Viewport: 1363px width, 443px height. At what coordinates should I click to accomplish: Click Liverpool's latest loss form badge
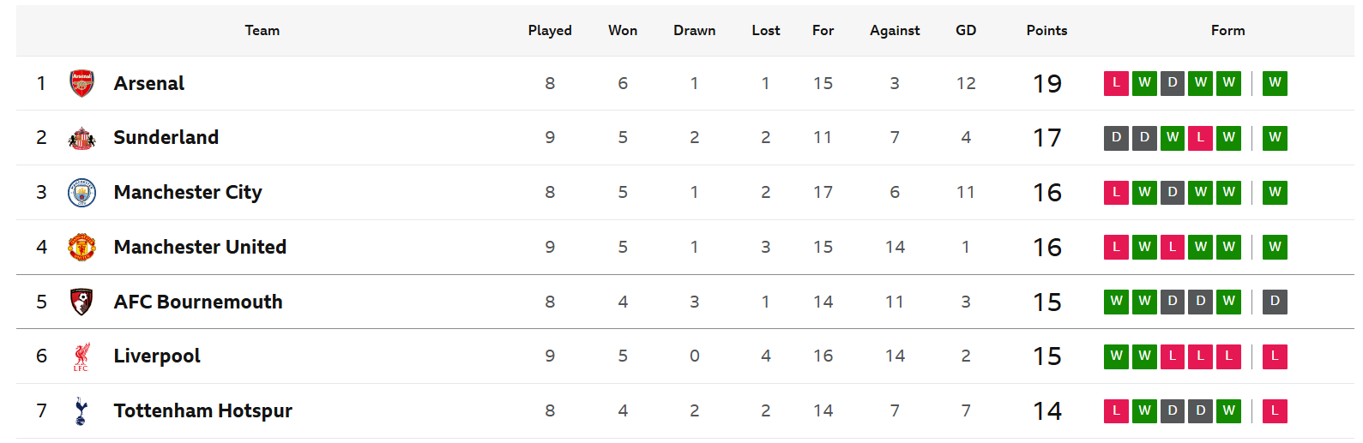(x=1275, y=356)
